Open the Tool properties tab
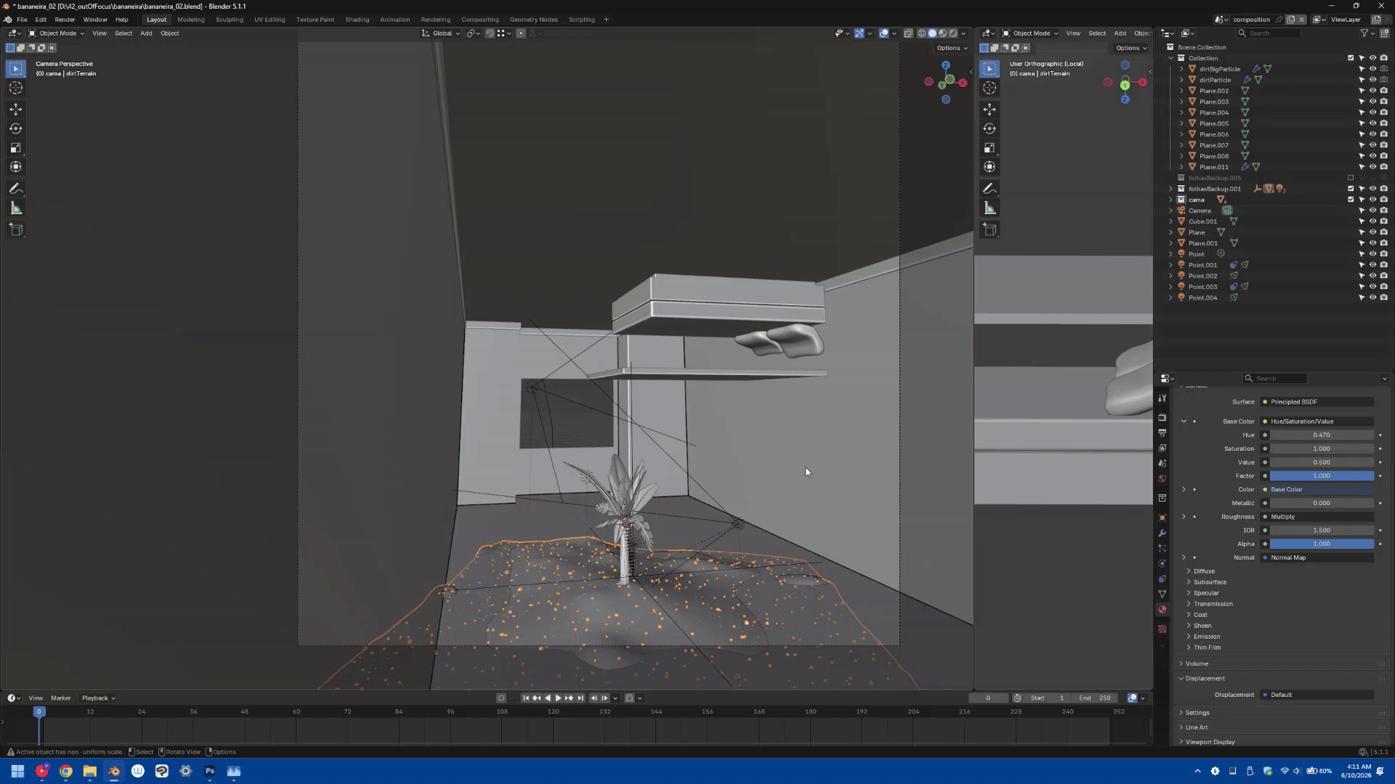 point(1162,399)
